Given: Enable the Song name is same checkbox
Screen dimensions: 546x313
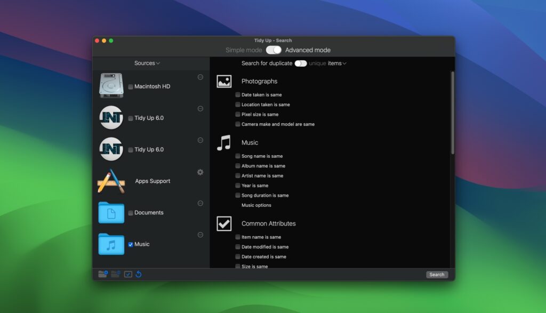Looking at the screenshot, I should click(237, 156).
